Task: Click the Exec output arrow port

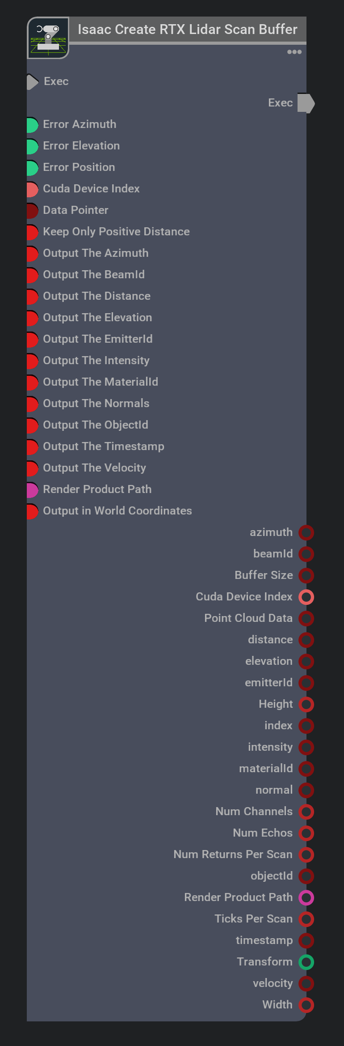Action: [x=306, y=103]
